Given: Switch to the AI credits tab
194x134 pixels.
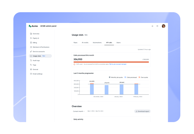Looking at the screenshot, I should click(x=85, y=43).
